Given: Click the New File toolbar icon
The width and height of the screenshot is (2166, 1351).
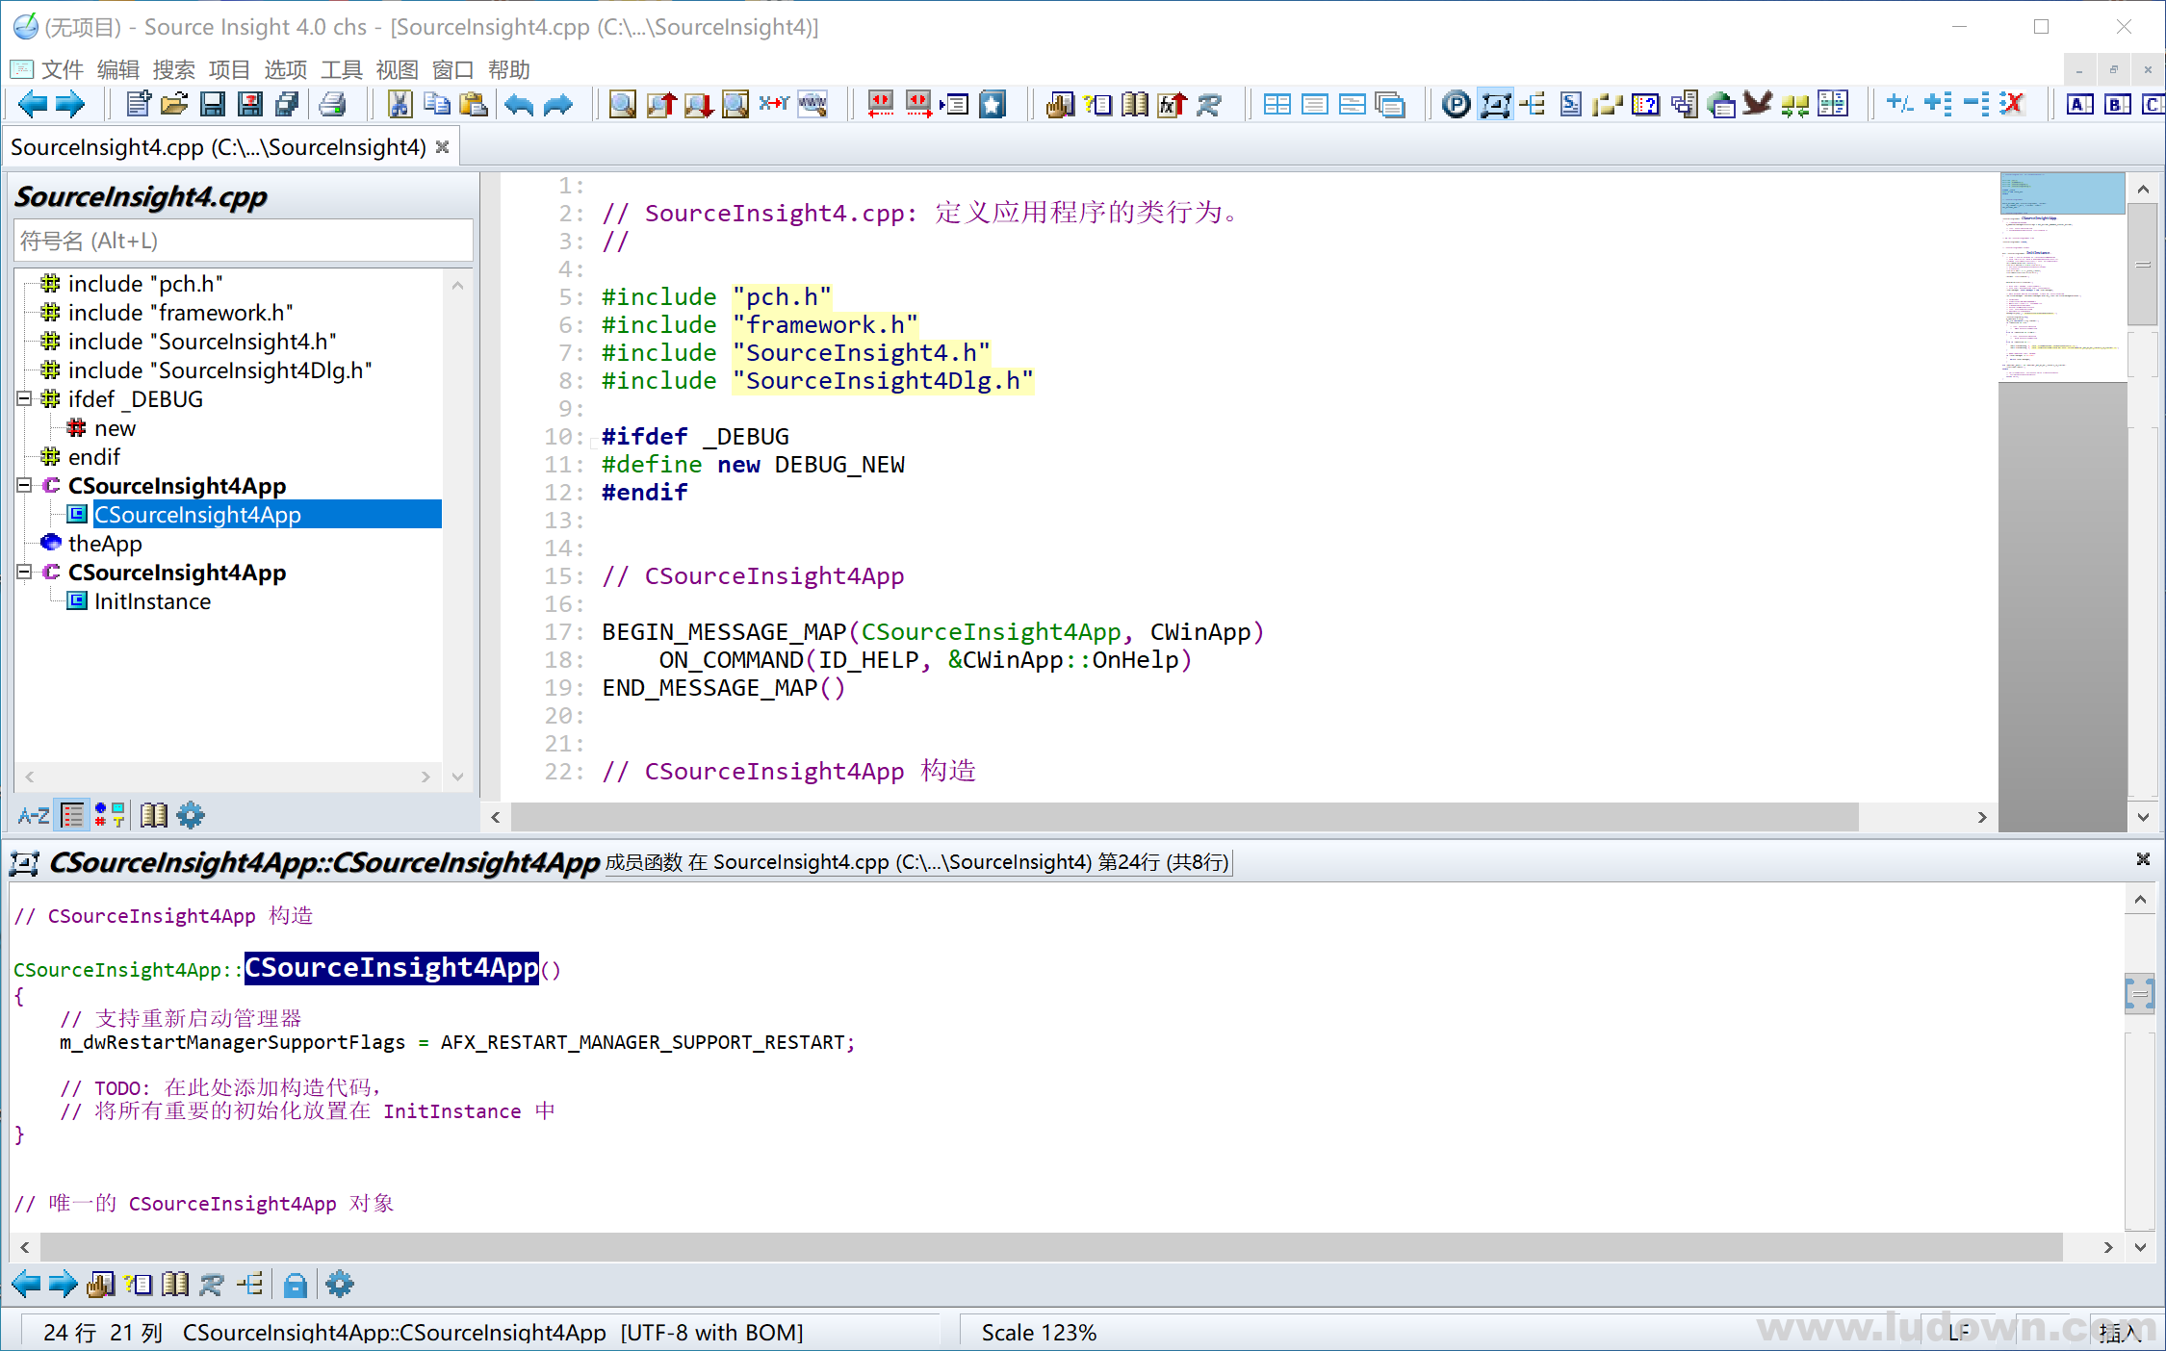Looking at the screenshot, I should [x=138, y=104].
